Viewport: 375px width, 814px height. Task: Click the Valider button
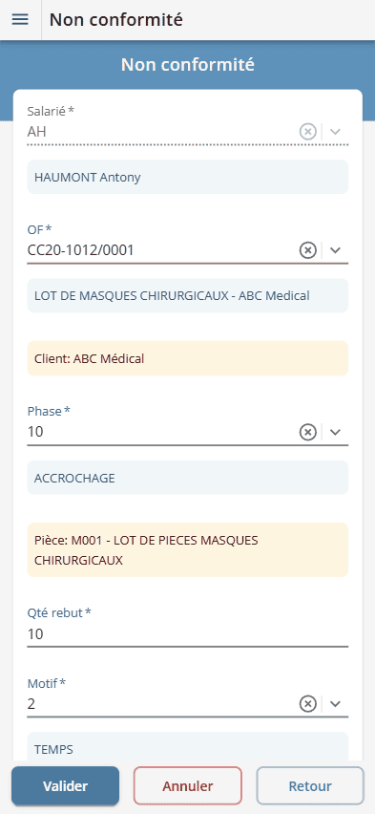(x=65, y=786)
